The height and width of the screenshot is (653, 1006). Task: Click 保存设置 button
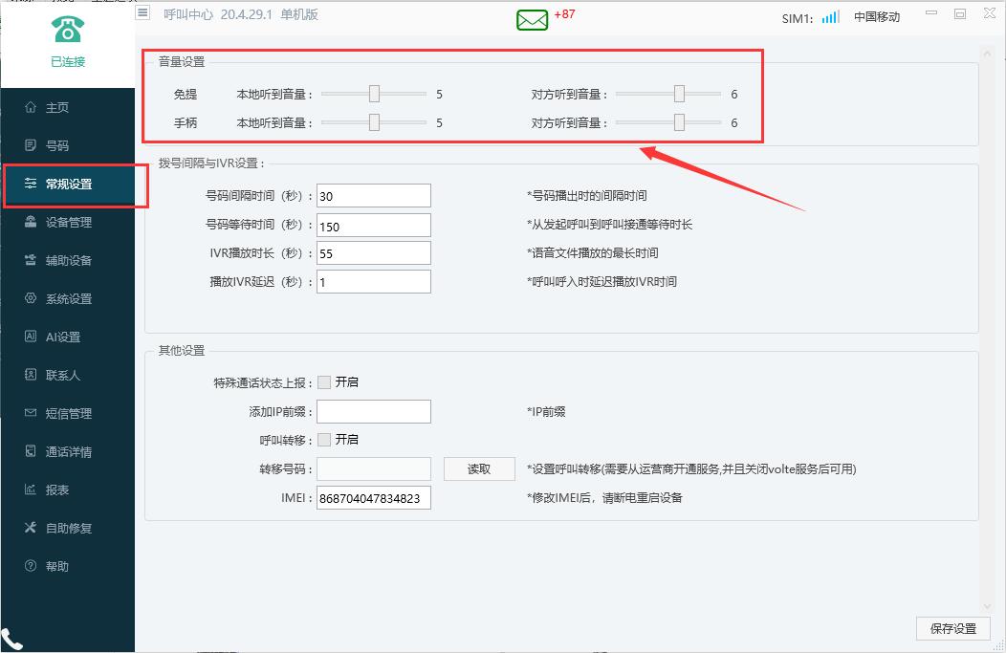pyautogui.click(x=953, y=629)
